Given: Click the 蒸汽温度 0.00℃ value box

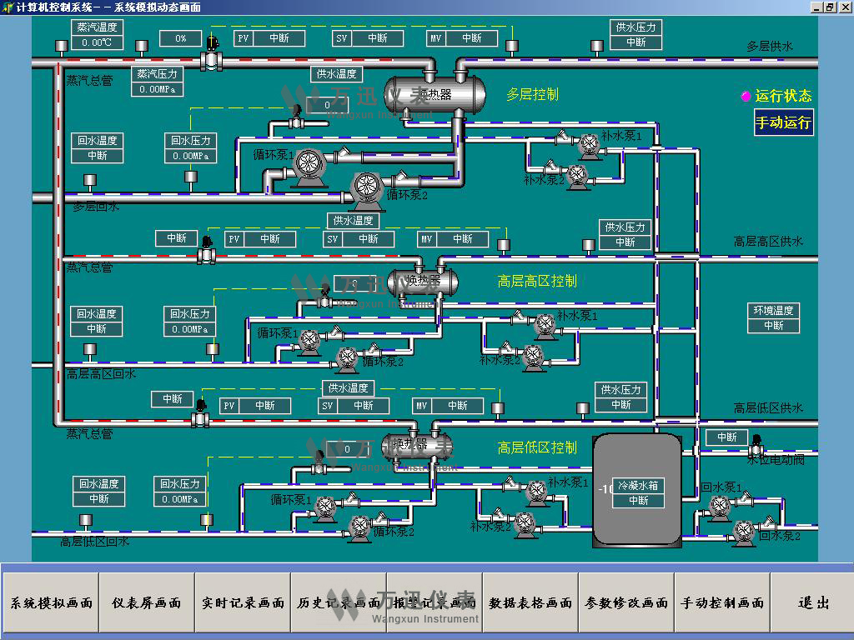Looking at the screenshot, I should 97,42.
